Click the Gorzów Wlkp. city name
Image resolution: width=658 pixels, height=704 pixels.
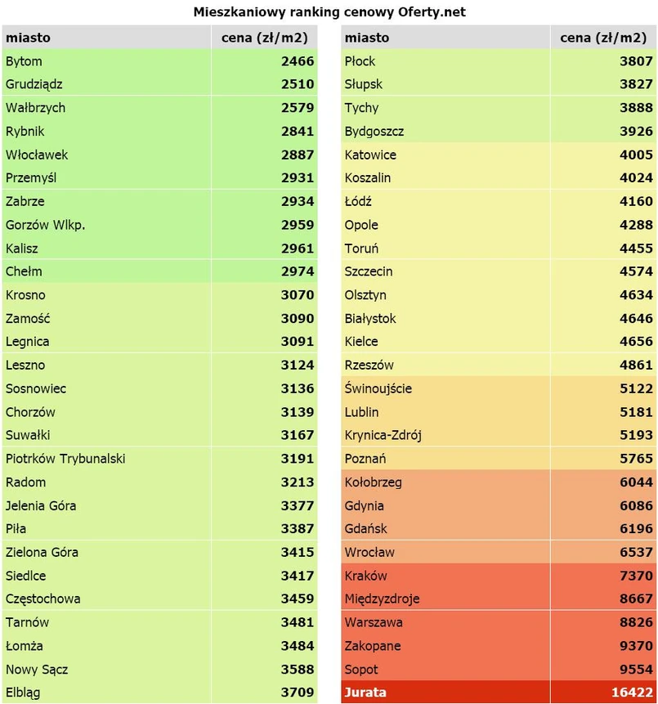coord(45,225)
